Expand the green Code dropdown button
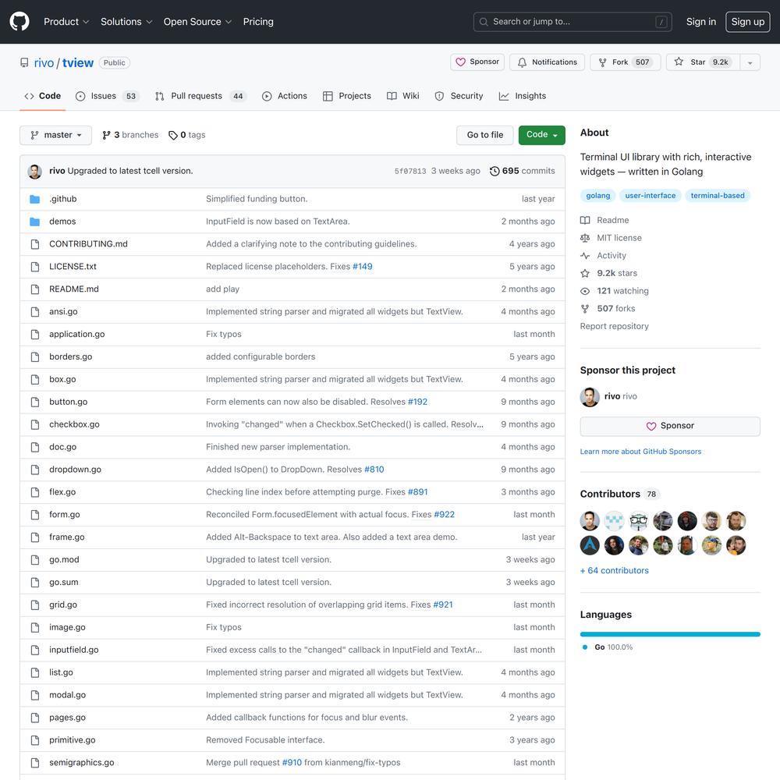This screenshot has width=780, height=780. coord(542,135)
